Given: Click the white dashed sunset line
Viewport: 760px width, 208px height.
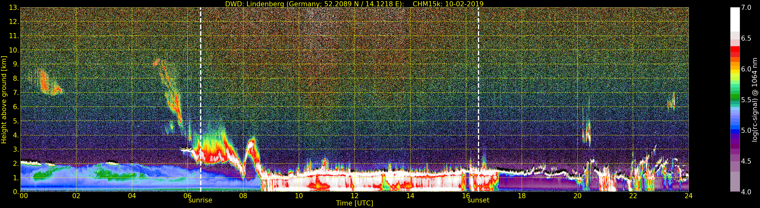Looking at the screenshot, I should tap(478, 99).
